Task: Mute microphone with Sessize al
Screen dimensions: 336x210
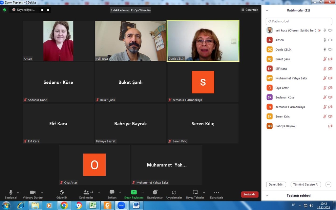Action: [10, 192]
